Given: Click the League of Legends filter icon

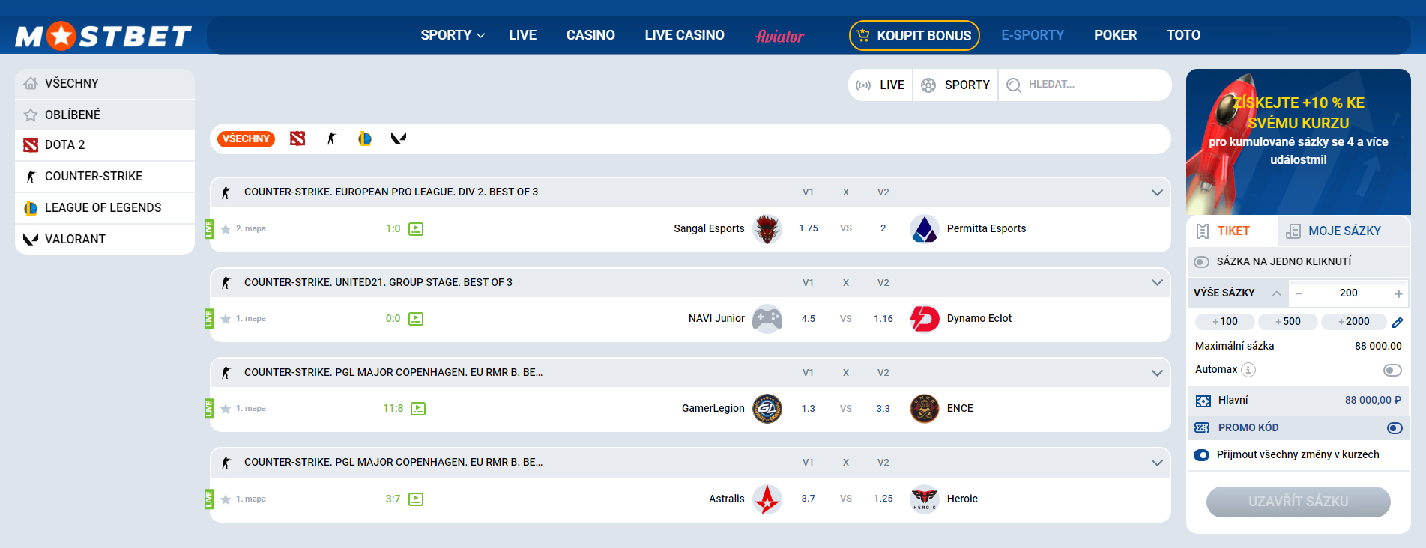Looking at the screenshot, I should (365, 138).
